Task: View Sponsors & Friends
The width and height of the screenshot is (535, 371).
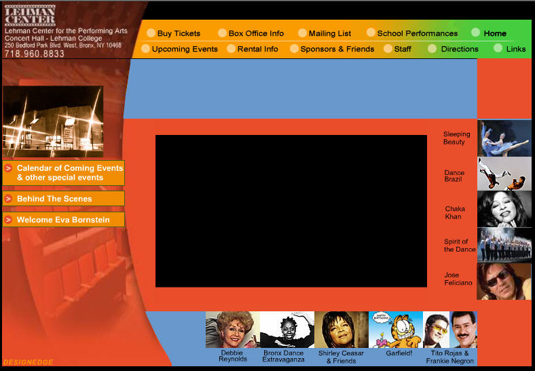Action: coord(337,49)
